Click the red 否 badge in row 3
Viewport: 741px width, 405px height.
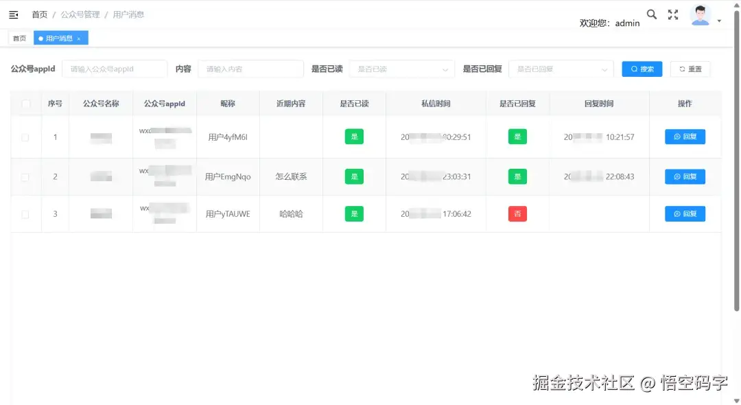518,213
